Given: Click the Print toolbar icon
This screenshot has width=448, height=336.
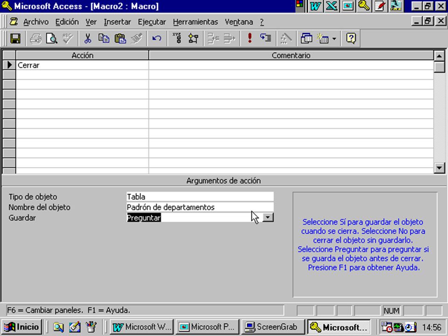Looking at the screenshot, I should [36, 38].
